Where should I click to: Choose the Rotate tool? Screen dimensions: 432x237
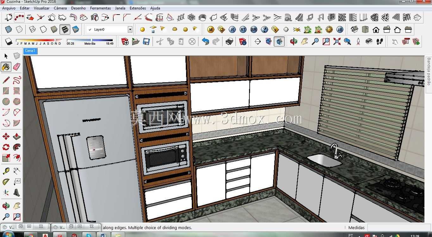pos(6,147)
